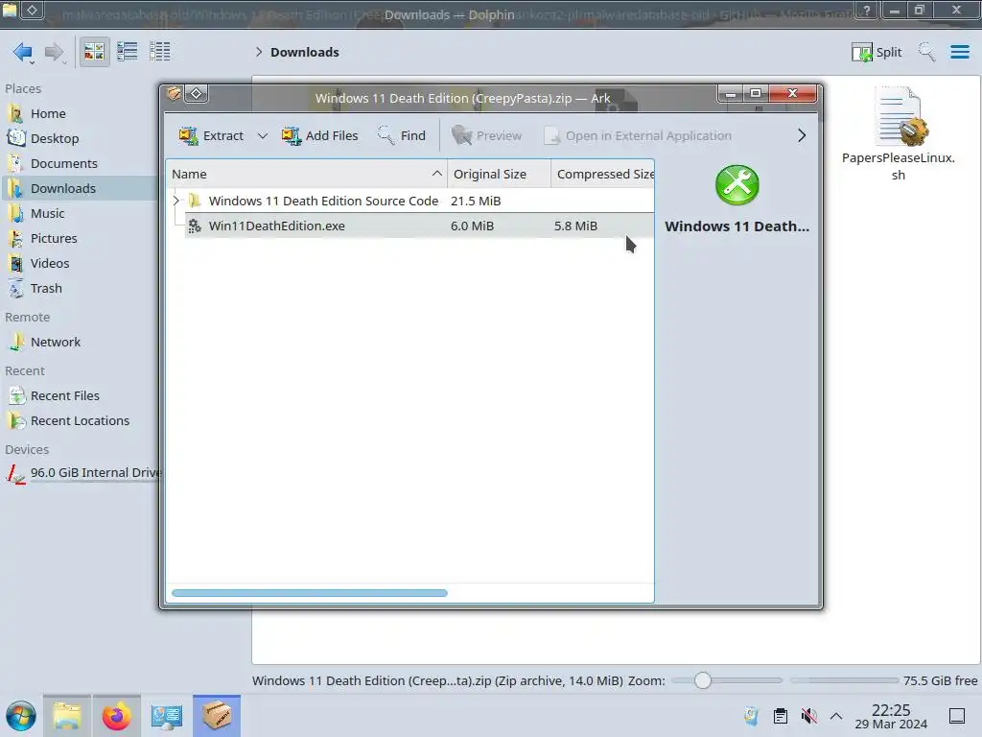The width and height of the screenshot is (982, 737).
Task: Show hidden tray icons arrow
Action: click(836, 716)
